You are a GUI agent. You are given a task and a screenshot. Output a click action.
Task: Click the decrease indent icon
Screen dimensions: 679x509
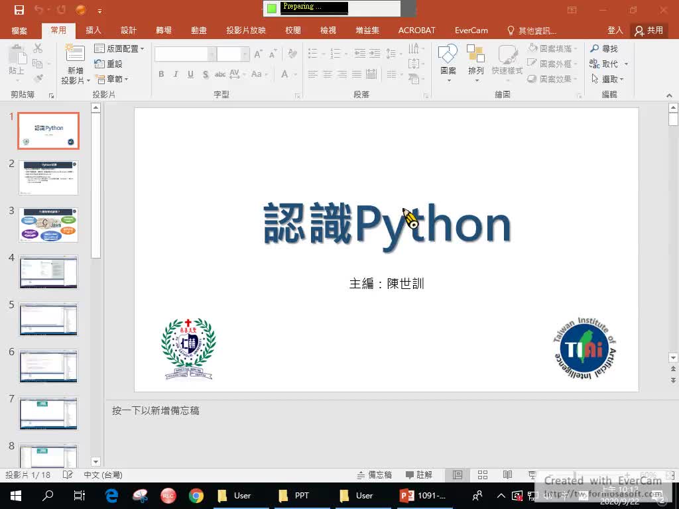tap(360, 53)
